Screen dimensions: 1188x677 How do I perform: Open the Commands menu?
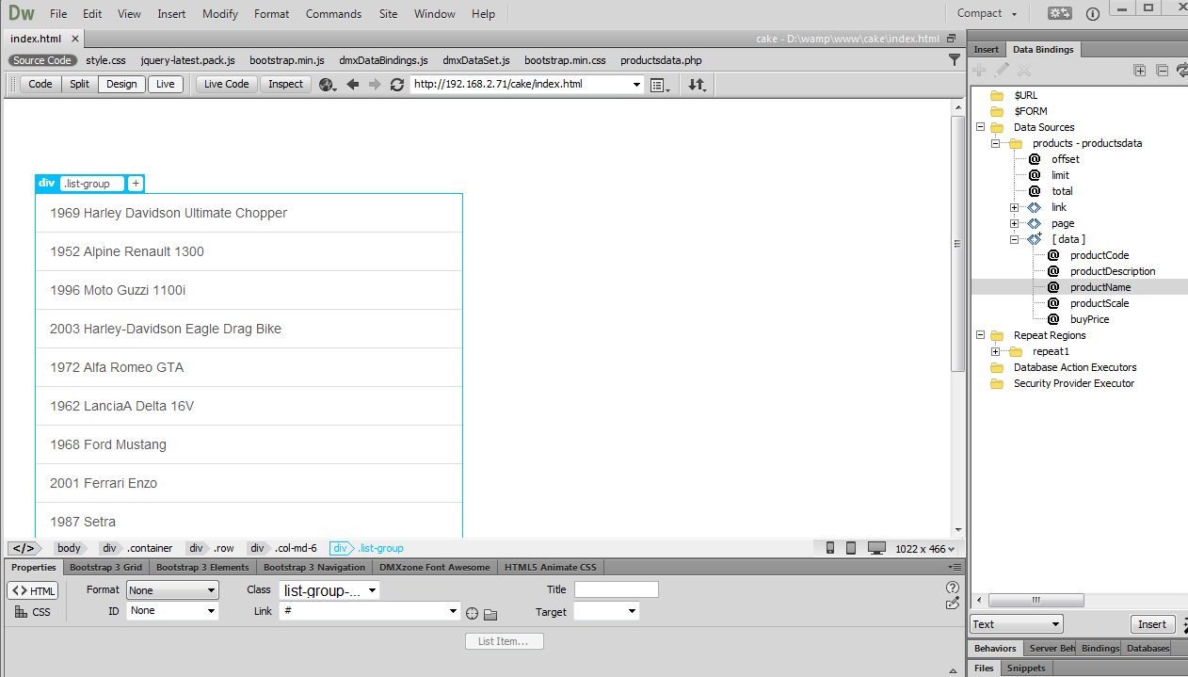[333, 13]
